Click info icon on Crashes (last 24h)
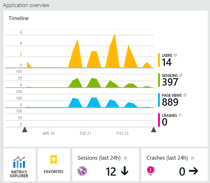The height and width of the screenshot is (183, 210). [x=192, y=158]
